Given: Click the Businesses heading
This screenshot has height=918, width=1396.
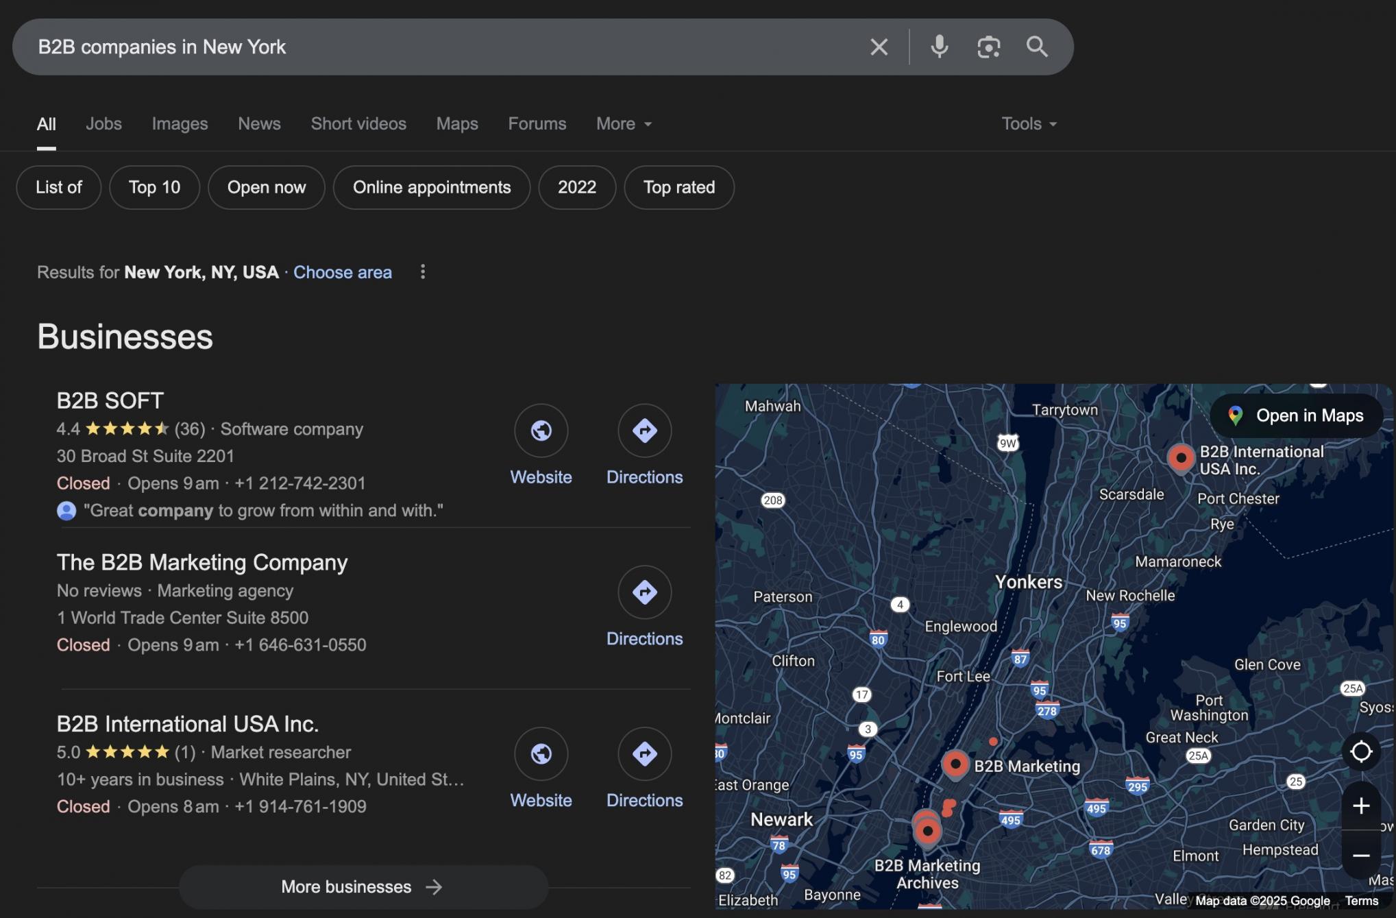Looking at the screenshot, I should coord(125,337).
